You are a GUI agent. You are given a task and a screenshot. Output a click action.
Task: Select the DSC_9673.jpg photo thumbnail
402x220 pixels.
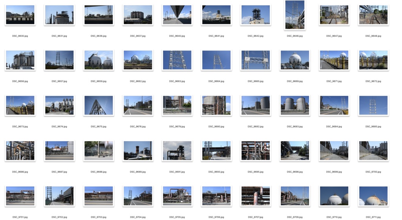coord(20,105)
